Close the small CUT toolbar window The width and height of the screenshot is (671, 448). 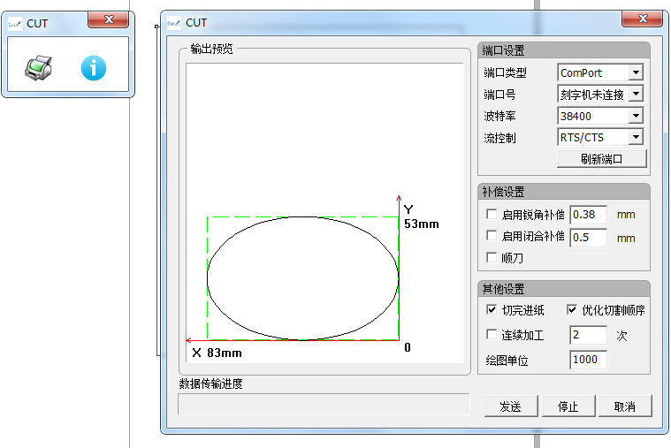pos(109,19)
